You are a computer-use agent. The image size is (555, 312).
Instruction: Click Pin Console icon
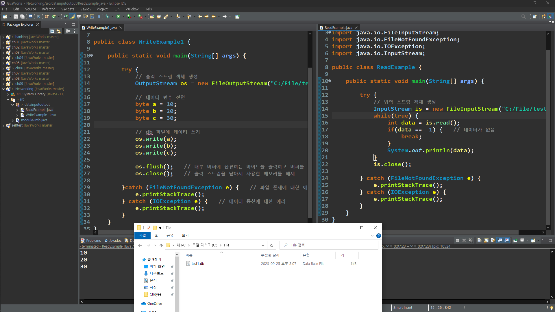point(515,240)
